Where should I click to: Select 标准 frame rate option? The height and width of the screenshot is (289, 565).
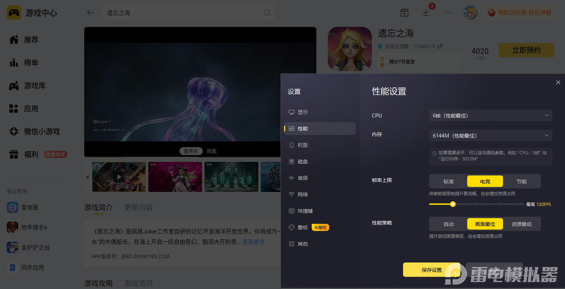(x=449, y=182)
